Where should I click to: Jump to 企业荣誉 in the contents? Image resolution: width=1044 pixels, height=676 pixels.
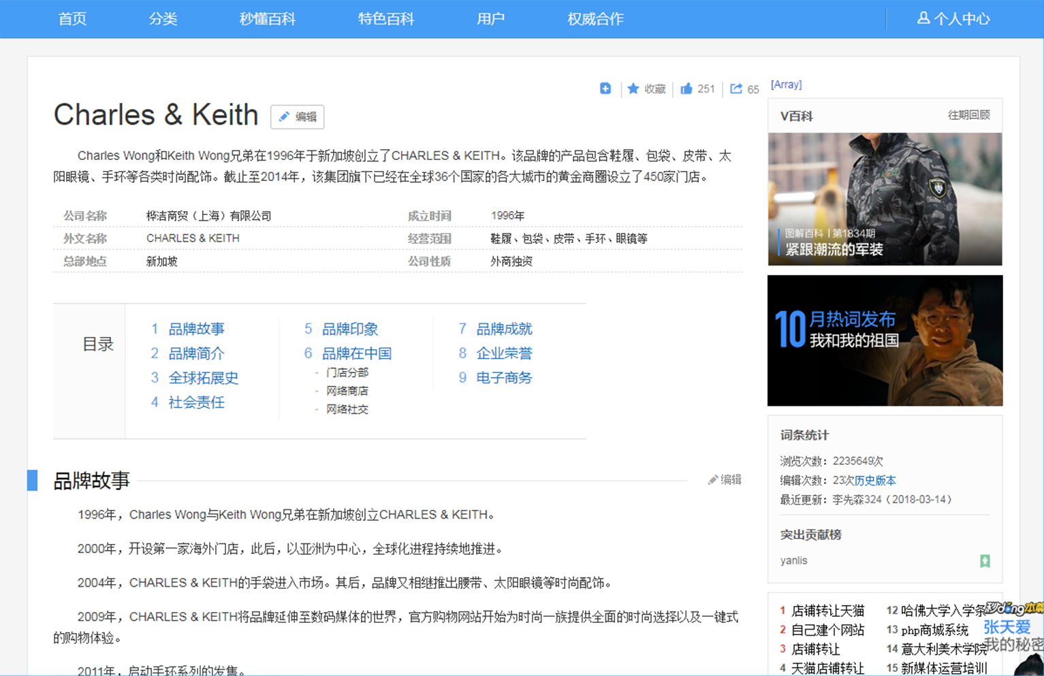click(x=504, y=353)
